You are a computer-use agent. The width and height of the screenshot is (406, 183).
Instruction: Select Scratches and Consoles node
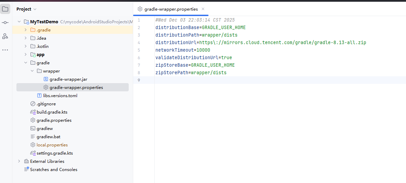point(54,170)
